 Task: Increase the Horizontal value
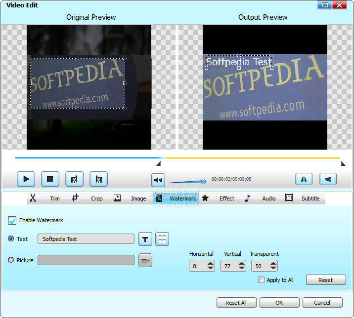click(211, 264)
